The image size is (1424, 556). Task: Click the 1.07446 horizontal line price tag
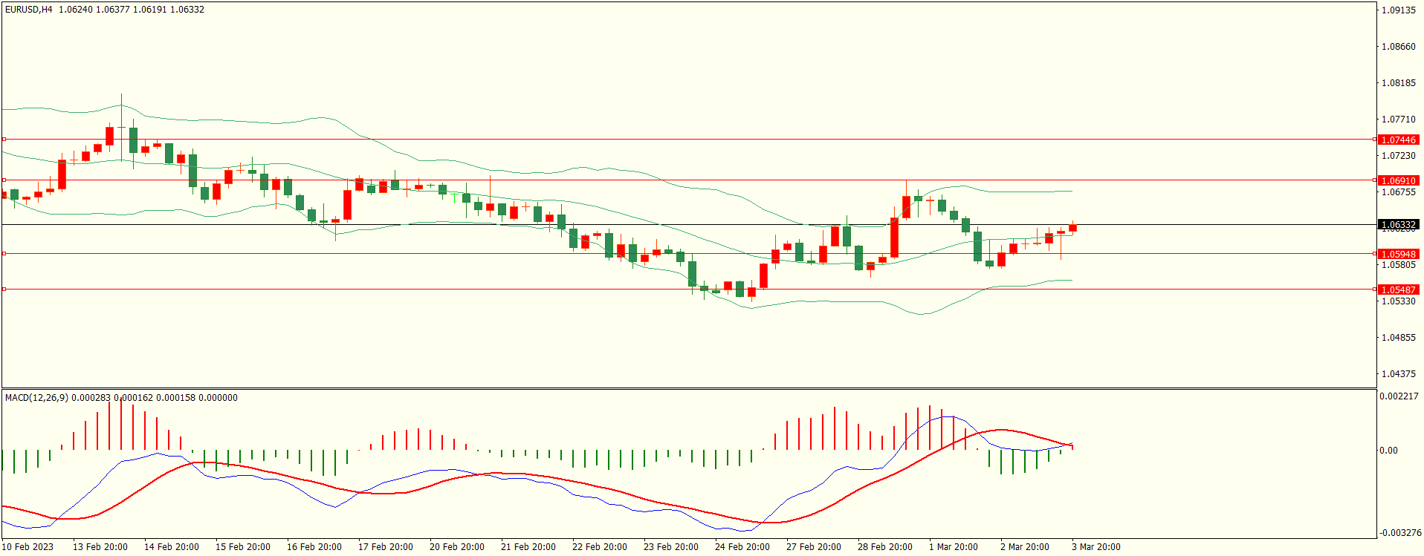(x=1398, y=140)
